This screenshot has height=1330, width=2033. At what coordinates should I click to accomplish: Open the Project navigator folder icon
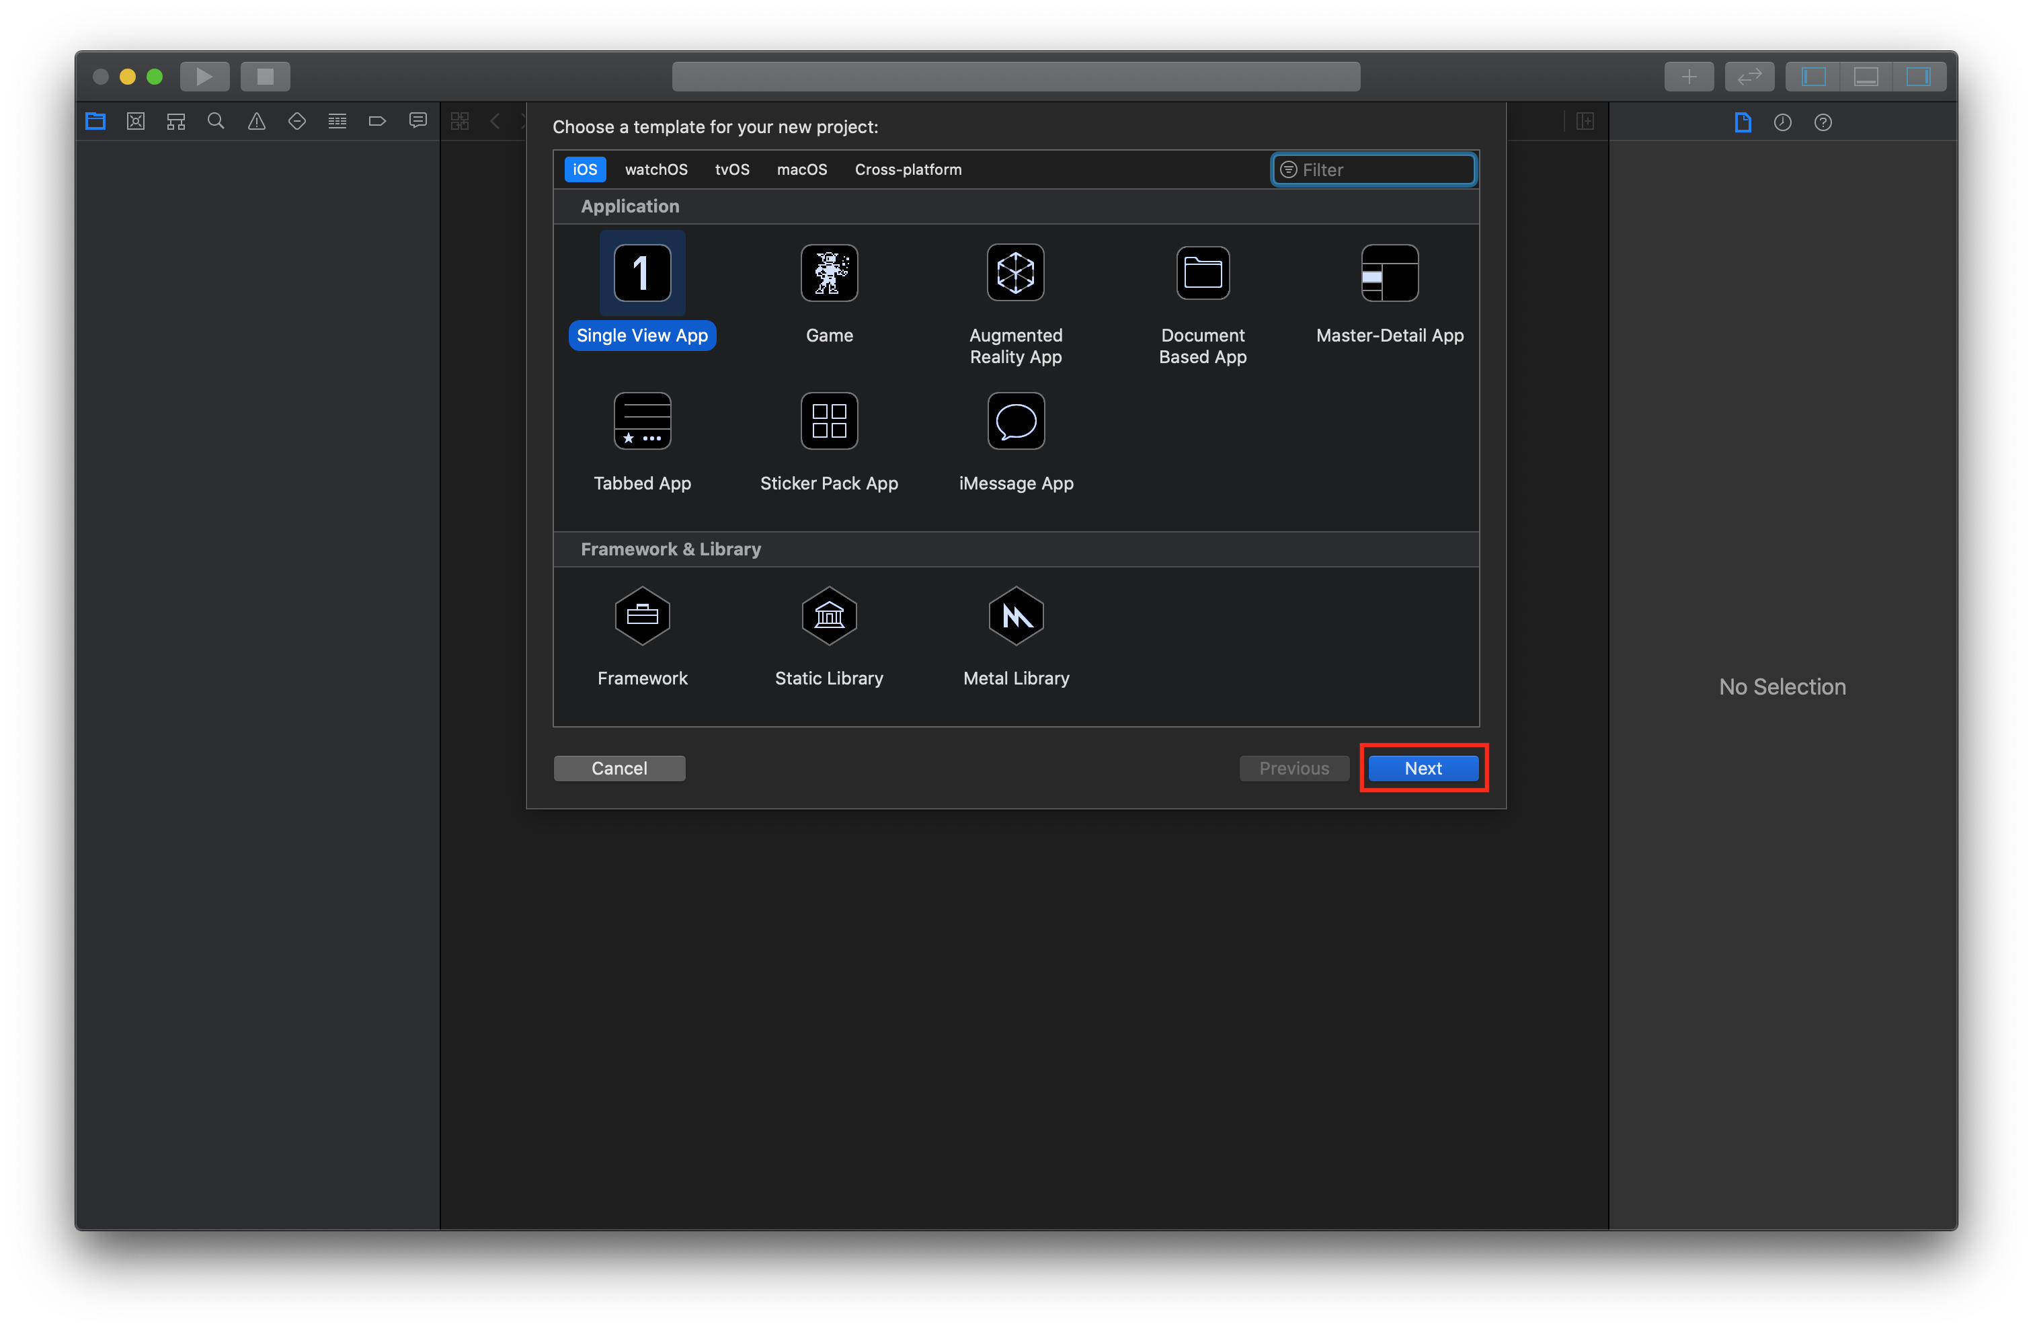coord(95,121)
